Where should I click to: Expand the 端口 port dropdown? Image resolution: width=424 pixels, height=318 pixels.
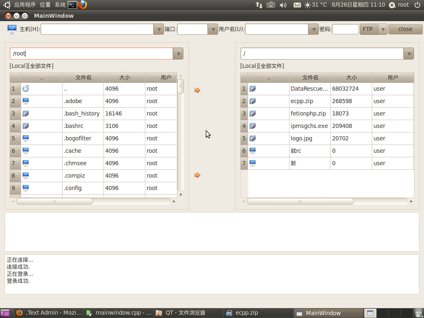[x=213, y=29]
